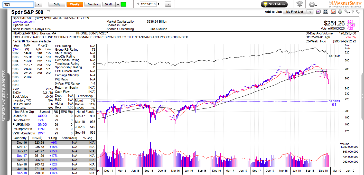This screenshot has width=364, height=175.
Task: Click the Sep 15 time axis label
Action: pyautogui.click(x=149, y=171)
